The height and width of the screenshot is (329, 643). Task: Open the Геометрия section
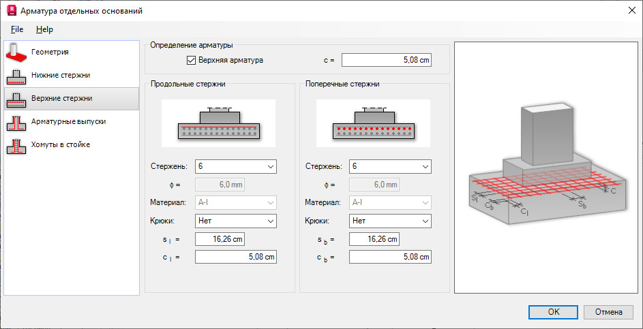coord(72,52)
